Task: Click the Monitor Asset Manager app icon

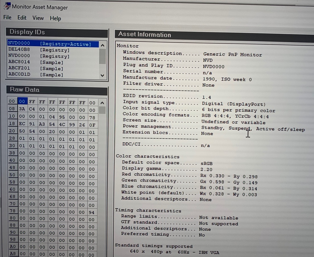Action: (7, 6)
